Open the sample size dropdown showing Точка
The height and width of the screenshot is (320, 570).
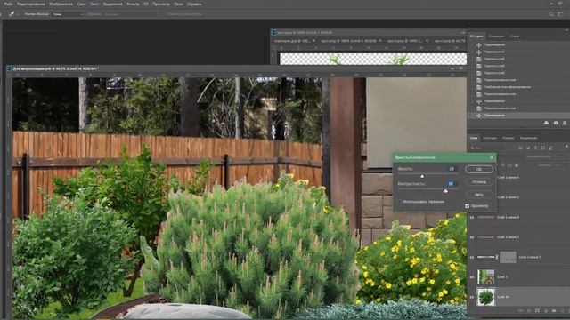coord(68,14)
